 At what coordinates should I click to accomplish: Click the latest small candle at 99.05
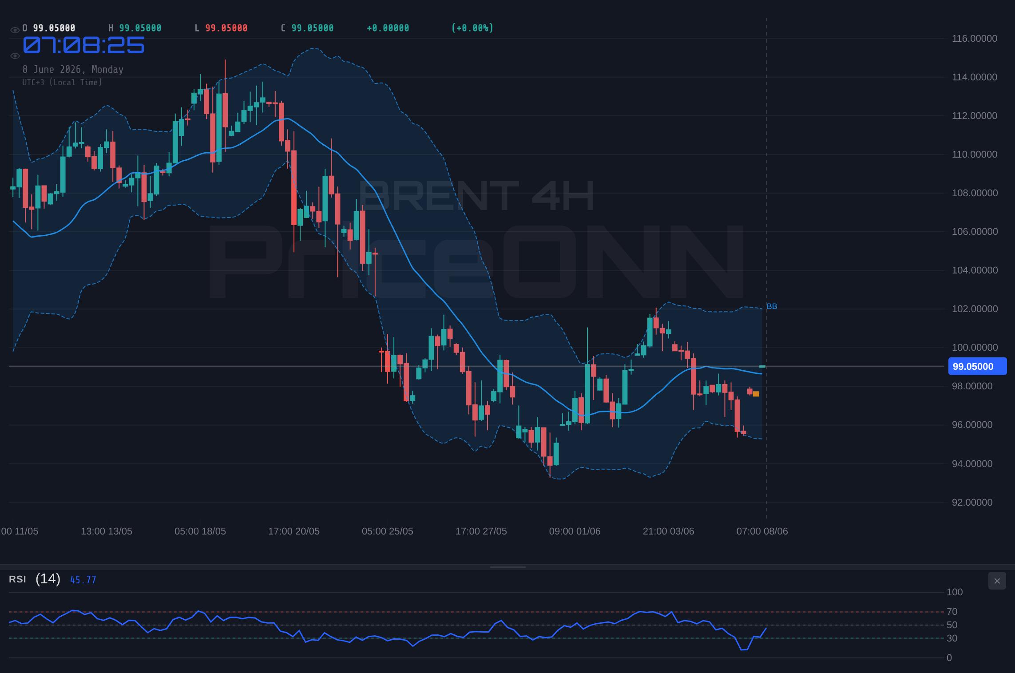tap(762, 366)
